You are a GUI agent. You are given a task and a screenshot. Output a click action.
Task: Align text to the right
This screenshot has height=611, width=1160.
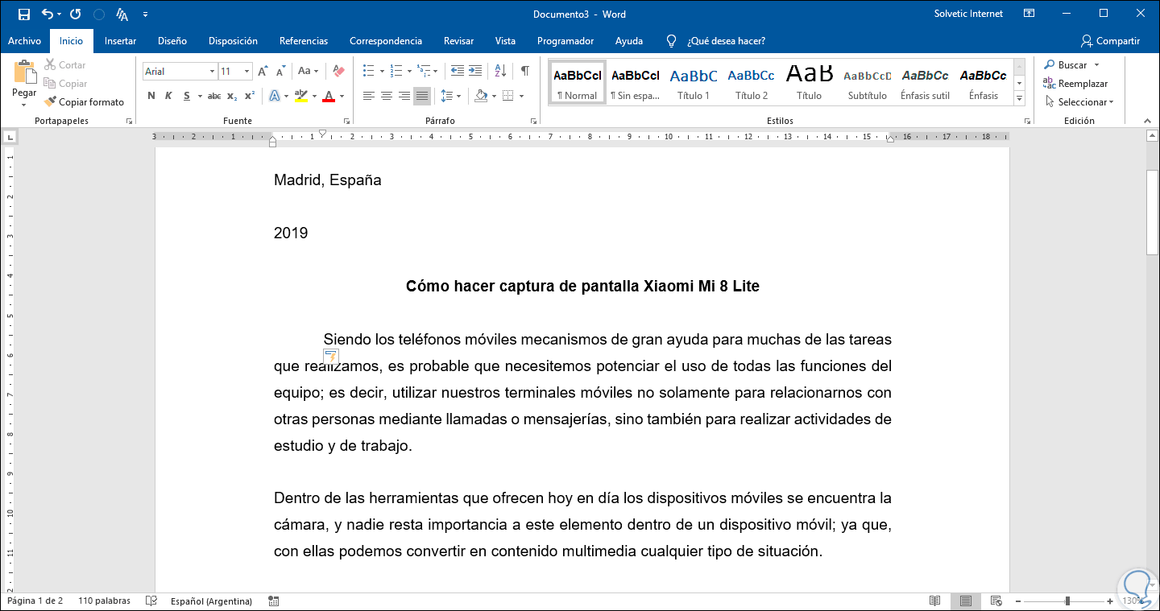coord(404,97)
